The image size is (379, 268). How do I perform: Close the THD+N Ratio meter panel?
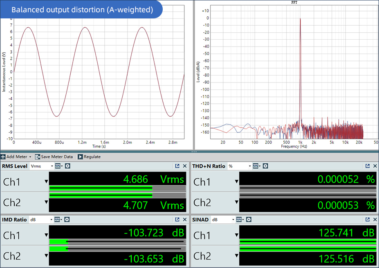click(375, 166)
